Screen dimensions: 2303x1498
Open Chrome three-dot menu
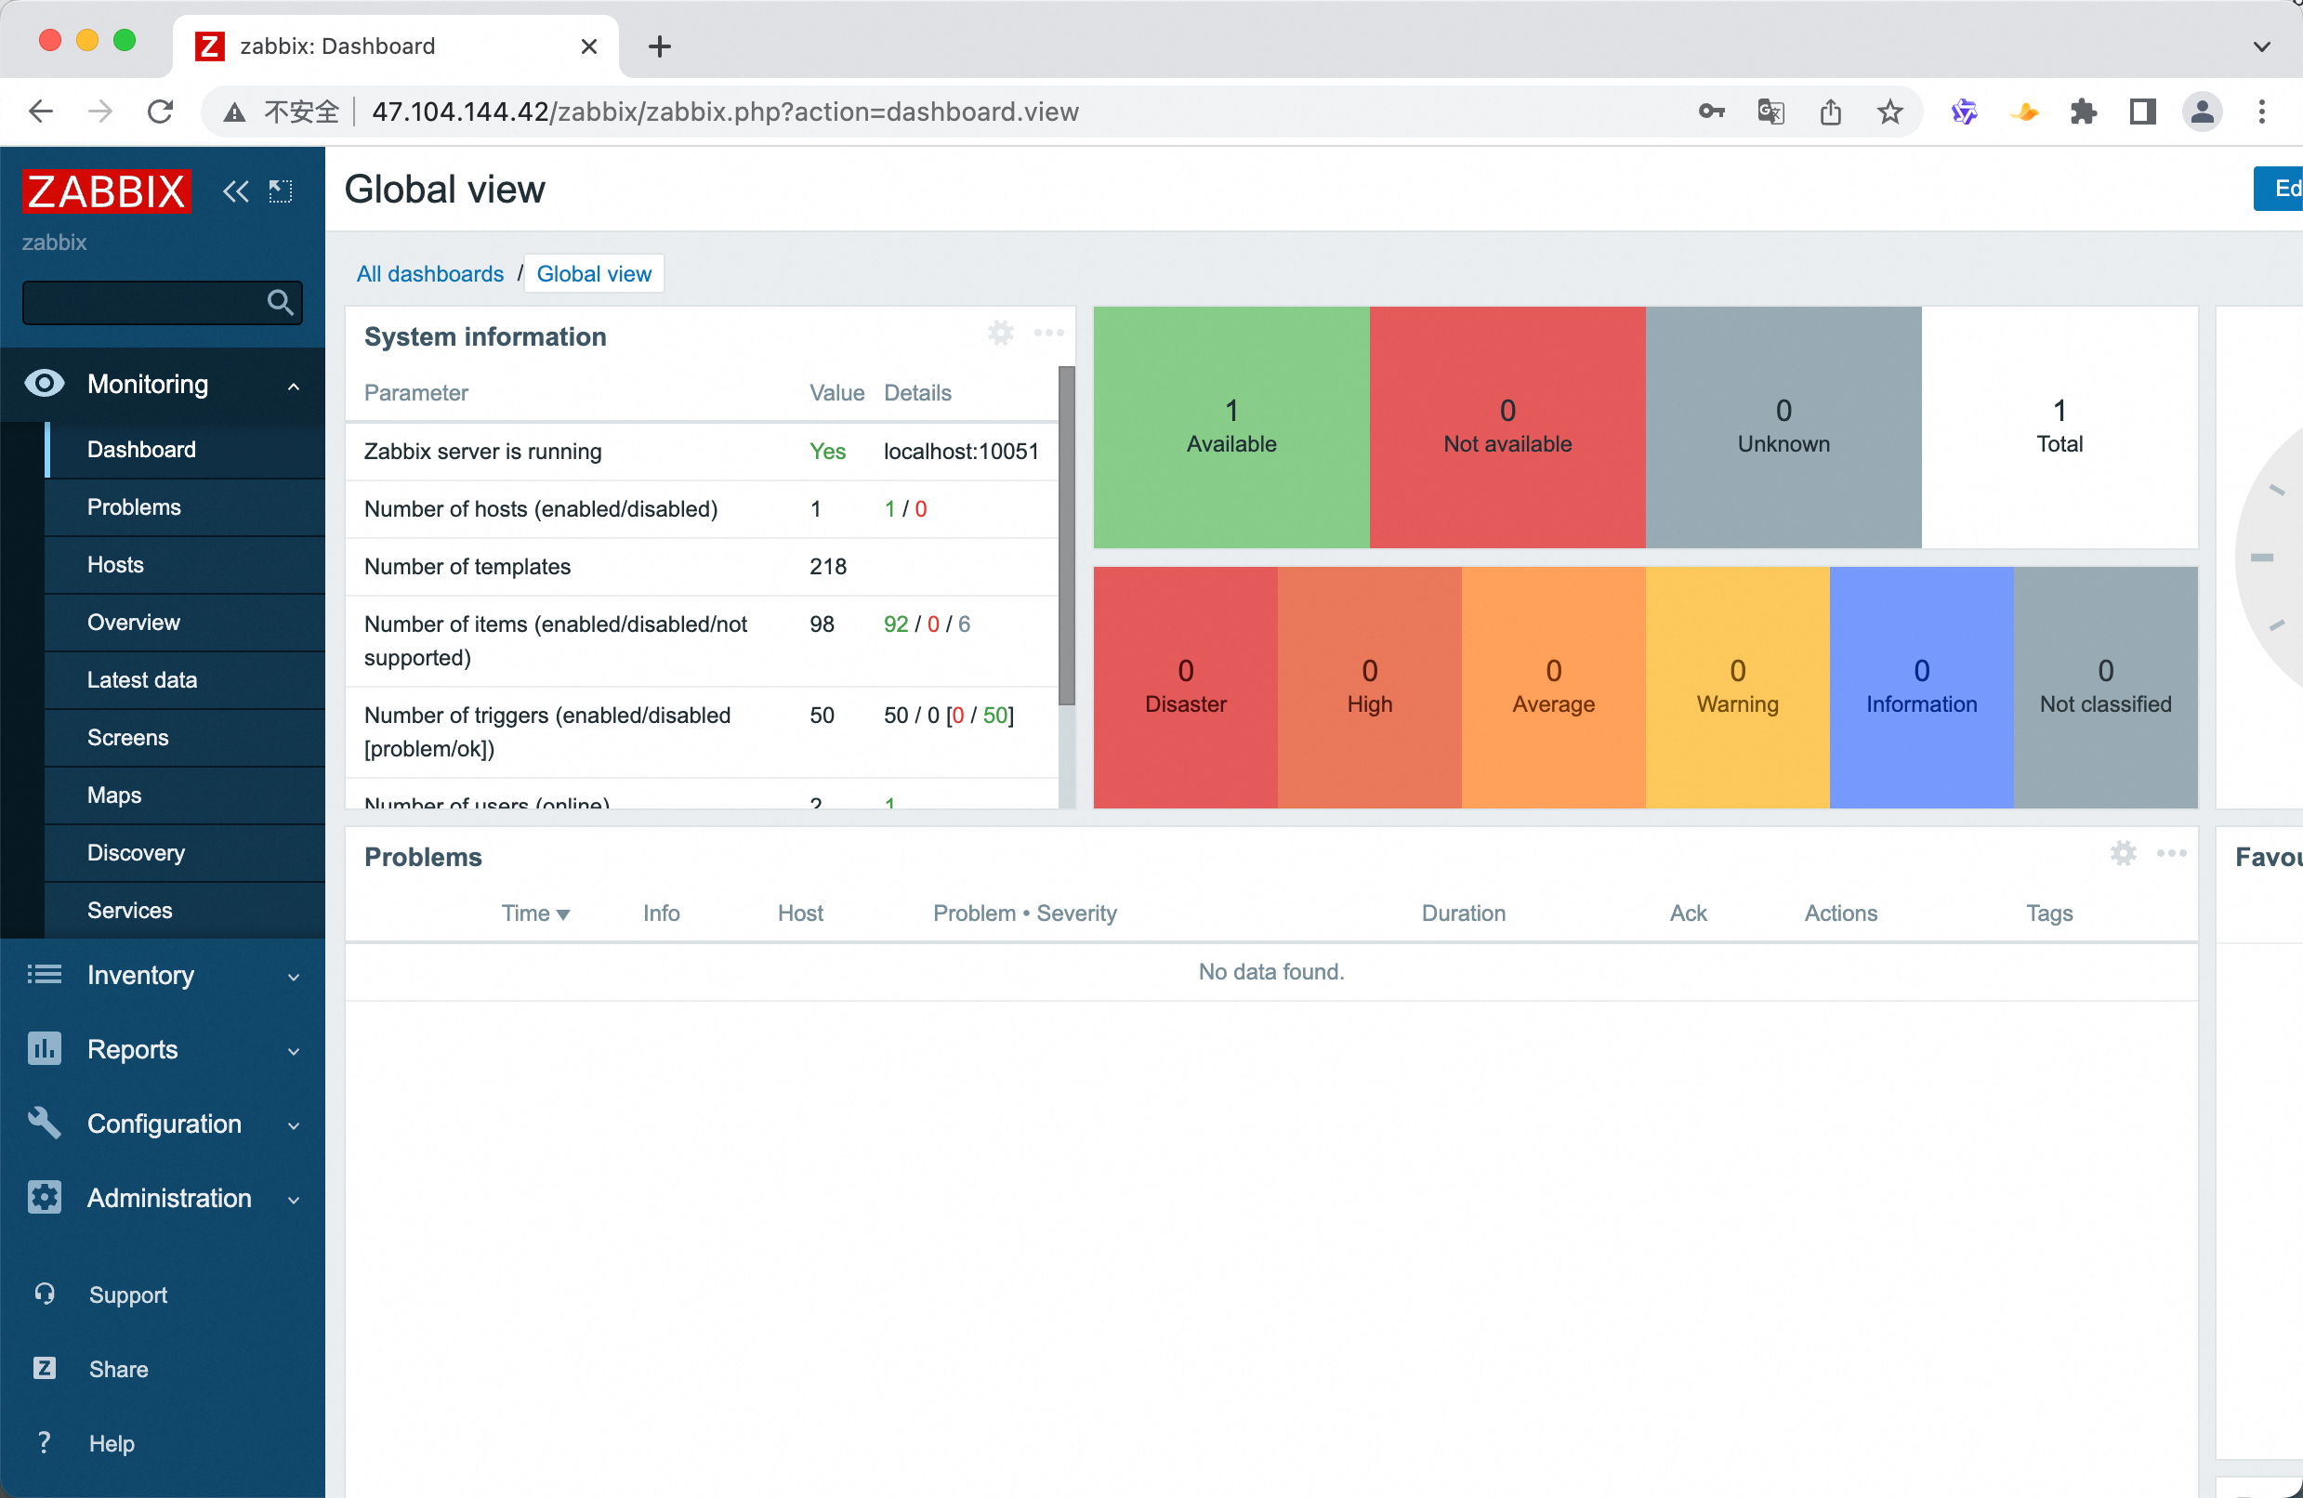(x=2261, y=112)
